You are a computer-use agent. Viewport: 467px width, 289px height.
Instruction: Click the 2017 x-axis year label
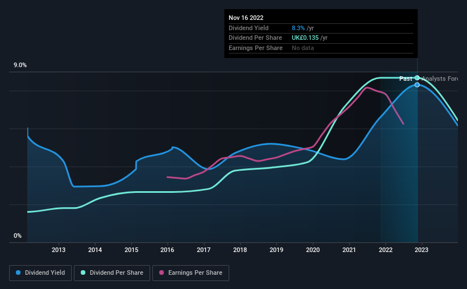(x=204, y=250)
